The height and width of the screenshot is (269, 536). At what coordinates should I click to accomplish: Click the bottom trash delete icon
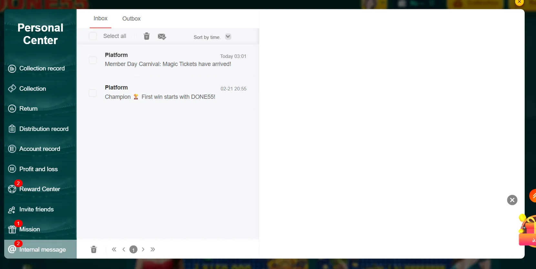tap(94, 249)
